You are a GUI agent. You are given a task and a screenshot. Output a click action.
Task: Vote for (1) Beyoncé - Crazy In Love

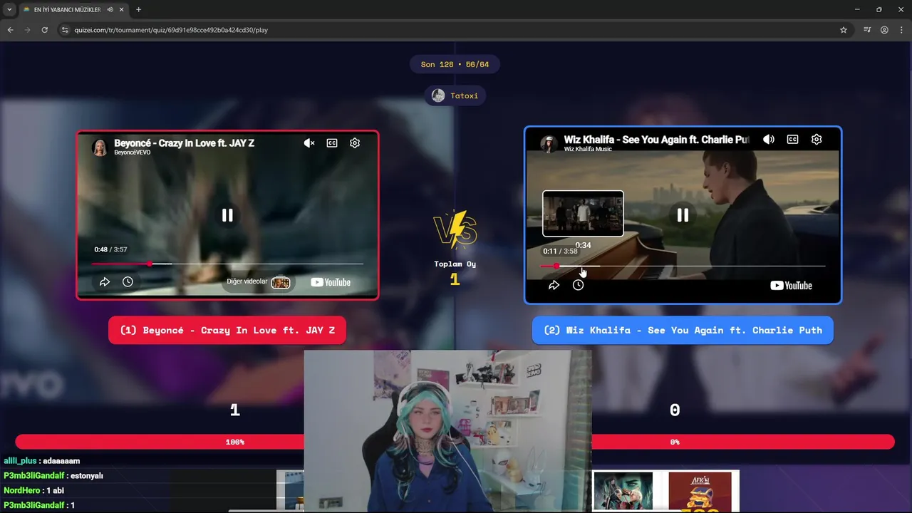coord(227,330)
